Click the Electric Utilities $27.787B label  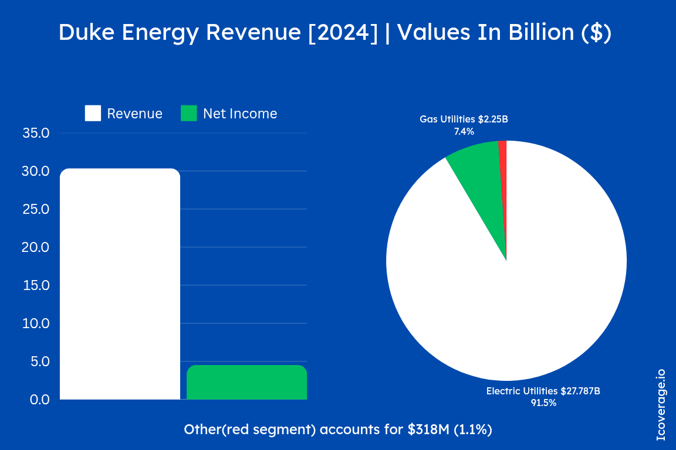[543, 391]
